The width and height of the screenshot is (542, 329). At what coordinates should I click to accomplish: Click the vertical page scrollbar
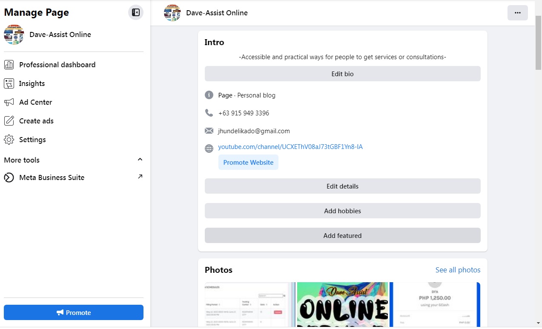[x=538, y=43]
